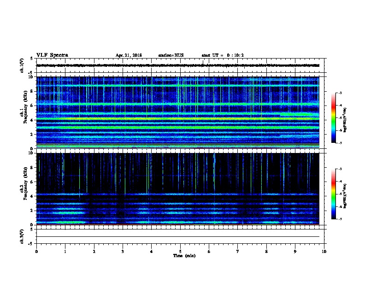Select the "8" tick on the time axis
This screenshot has width=365, height=282.
pos(266,252)
